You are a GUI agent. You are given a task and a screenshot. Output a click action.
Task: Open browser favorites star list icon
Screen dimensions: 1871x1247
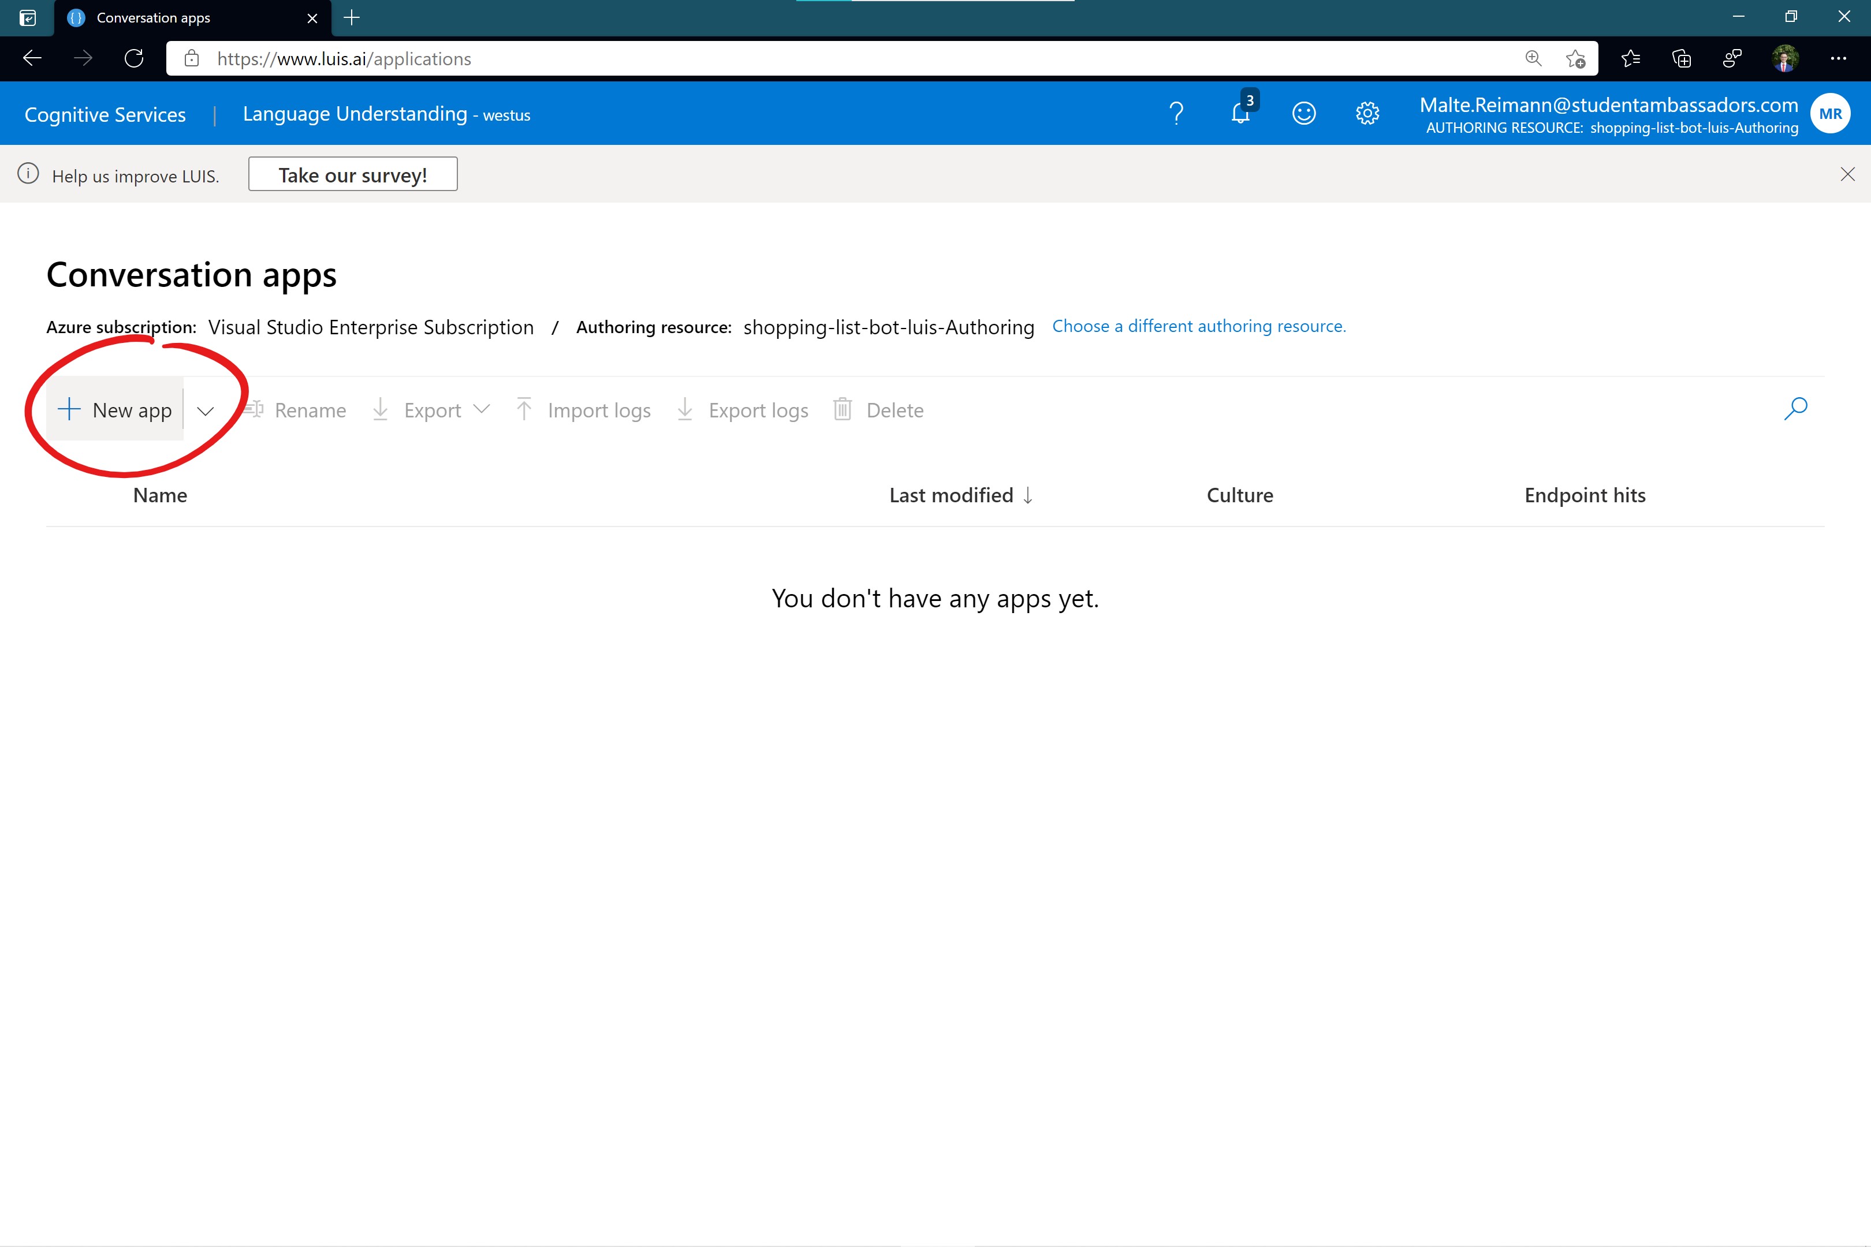[x=1631, y=59]
